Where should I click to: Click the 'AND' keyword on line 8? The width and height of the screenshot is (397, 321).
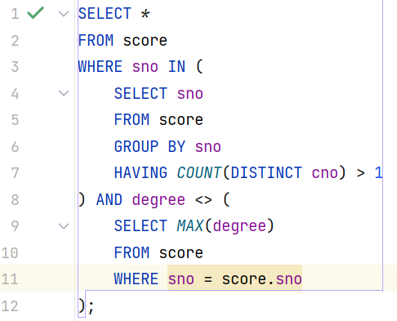109,199
